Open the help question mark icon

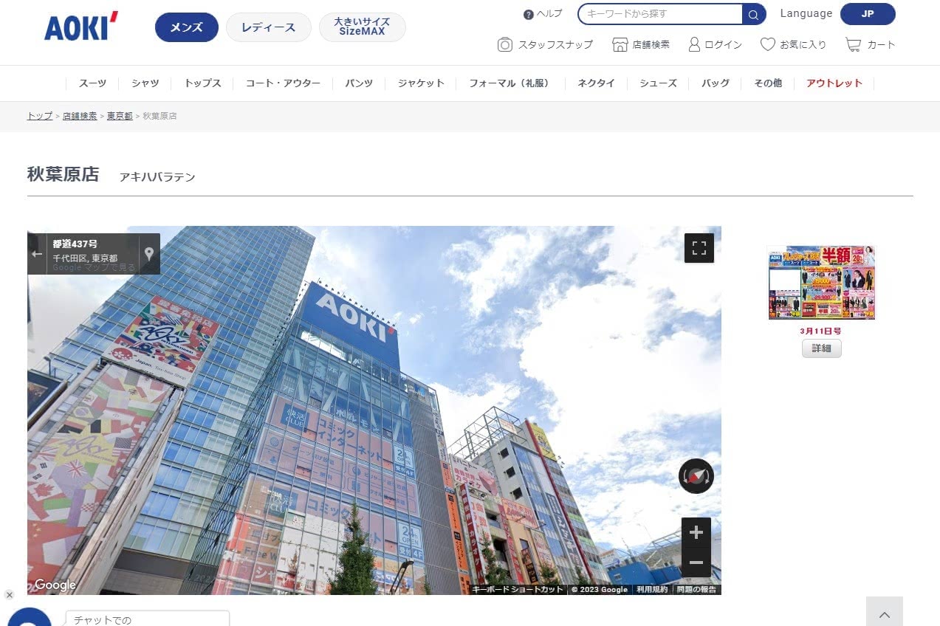(528, 15)
